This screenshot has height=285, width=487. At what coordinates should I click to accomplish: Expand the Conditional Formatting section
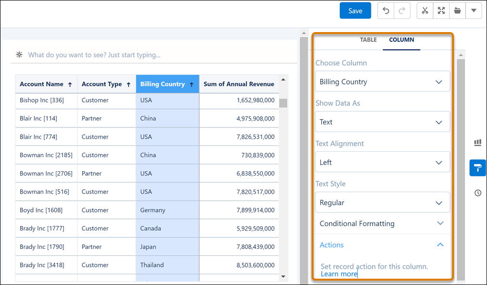[382, 224]
